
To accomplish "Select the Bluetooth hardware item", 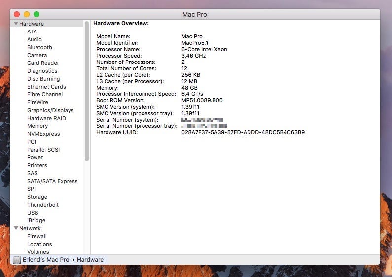I will pyautogui.click(x=39, y=47).
